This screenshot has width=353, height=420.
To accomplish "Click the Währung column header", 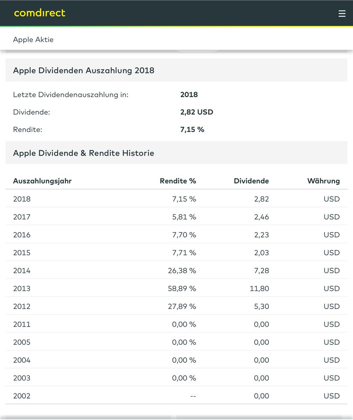I will click(323, 181).
